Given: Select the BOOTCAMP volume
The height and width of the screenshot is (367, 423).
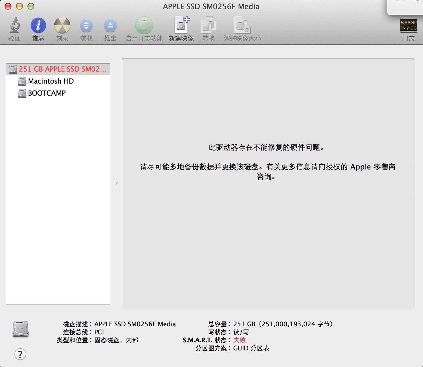Looking at the screenshot, I should (47, 93).
